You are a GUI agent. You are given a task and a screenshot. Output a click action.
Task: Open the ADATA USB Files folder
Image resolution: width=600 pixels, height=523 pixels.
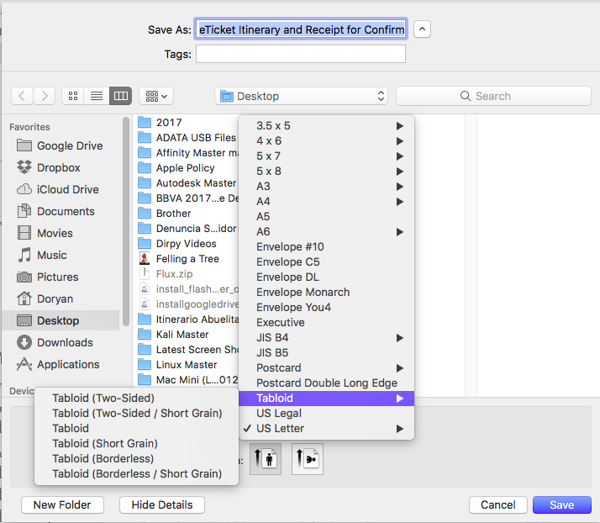(187, 137)
